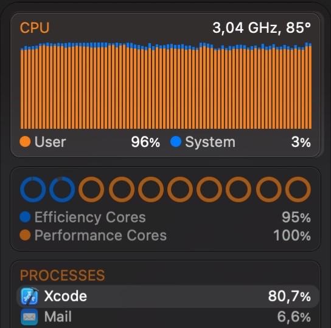Click the blue System legend dot
This screenshot has width=331, height=328.
click(176, 142)
